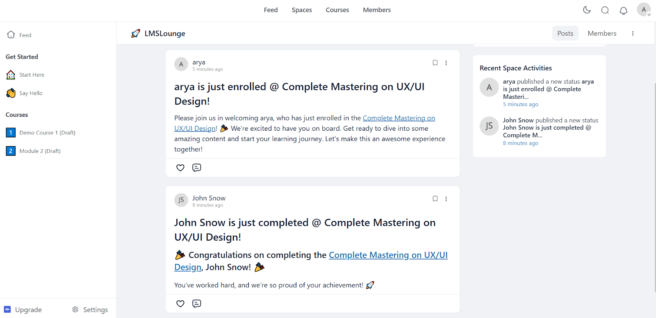
Task: Comment on John Snow's completion post
Action: click(197, 304)
